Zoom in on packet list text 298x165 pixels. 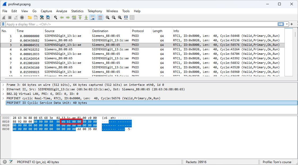pos(107,17)
